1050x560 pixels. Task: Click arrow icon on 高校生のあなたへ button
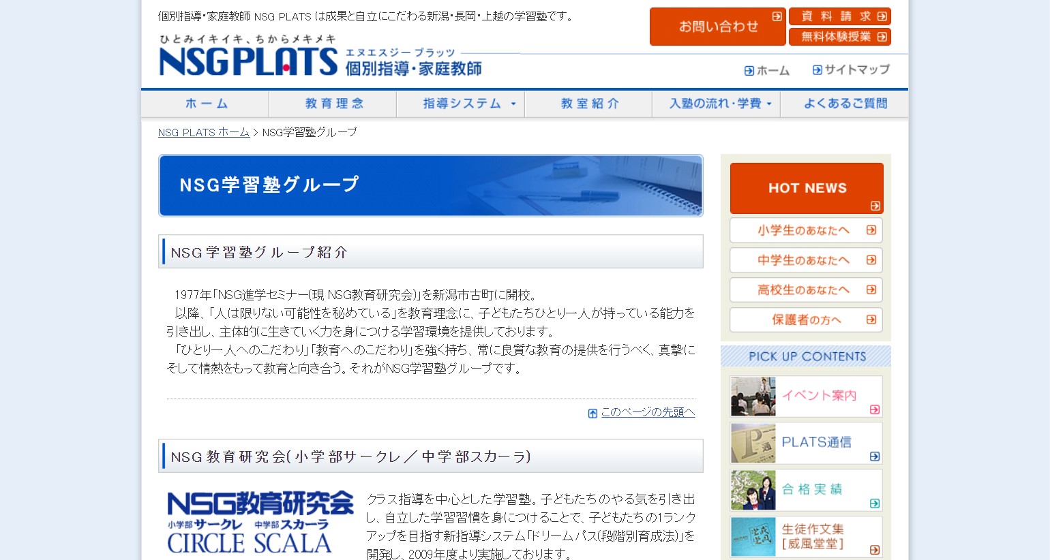pos(871,290)
